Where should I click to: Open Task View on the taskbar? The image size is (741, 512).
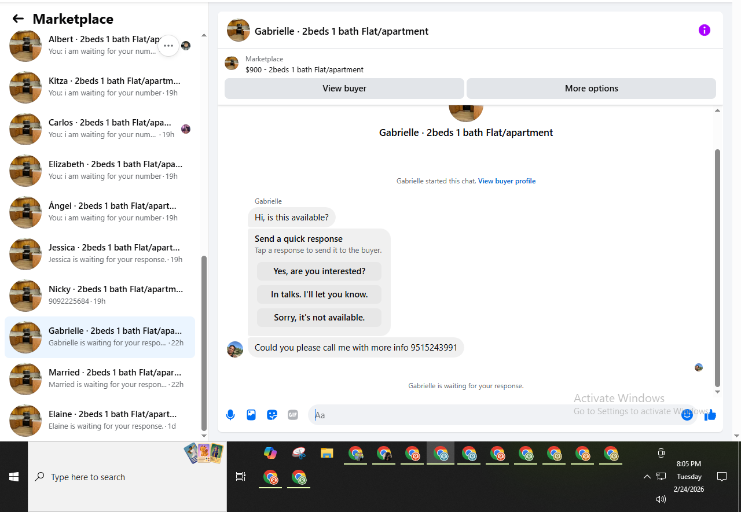[241, 477]
